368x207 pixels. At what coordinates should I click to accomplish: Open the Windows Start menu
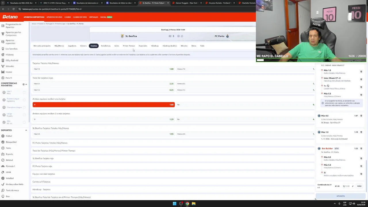pyautogui.click(x=175, y=204)
